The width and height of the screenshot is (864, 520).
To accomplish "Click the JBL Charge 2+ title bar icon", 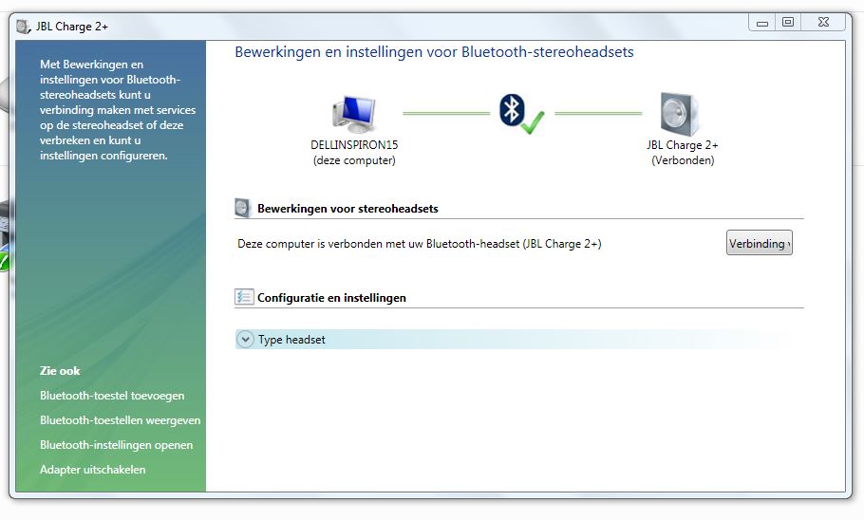I will coord(23,27).
